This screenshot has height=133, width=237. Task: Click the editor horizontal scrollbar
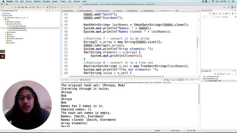pyautogui.click(x=117, y=76)
